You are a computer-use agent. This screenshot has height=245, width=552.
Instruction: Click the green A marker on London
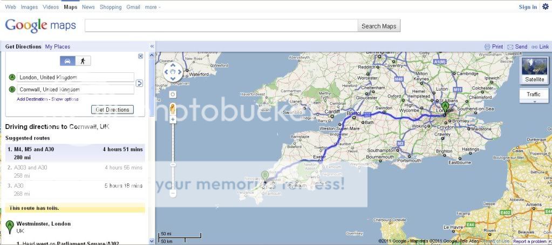445,107
